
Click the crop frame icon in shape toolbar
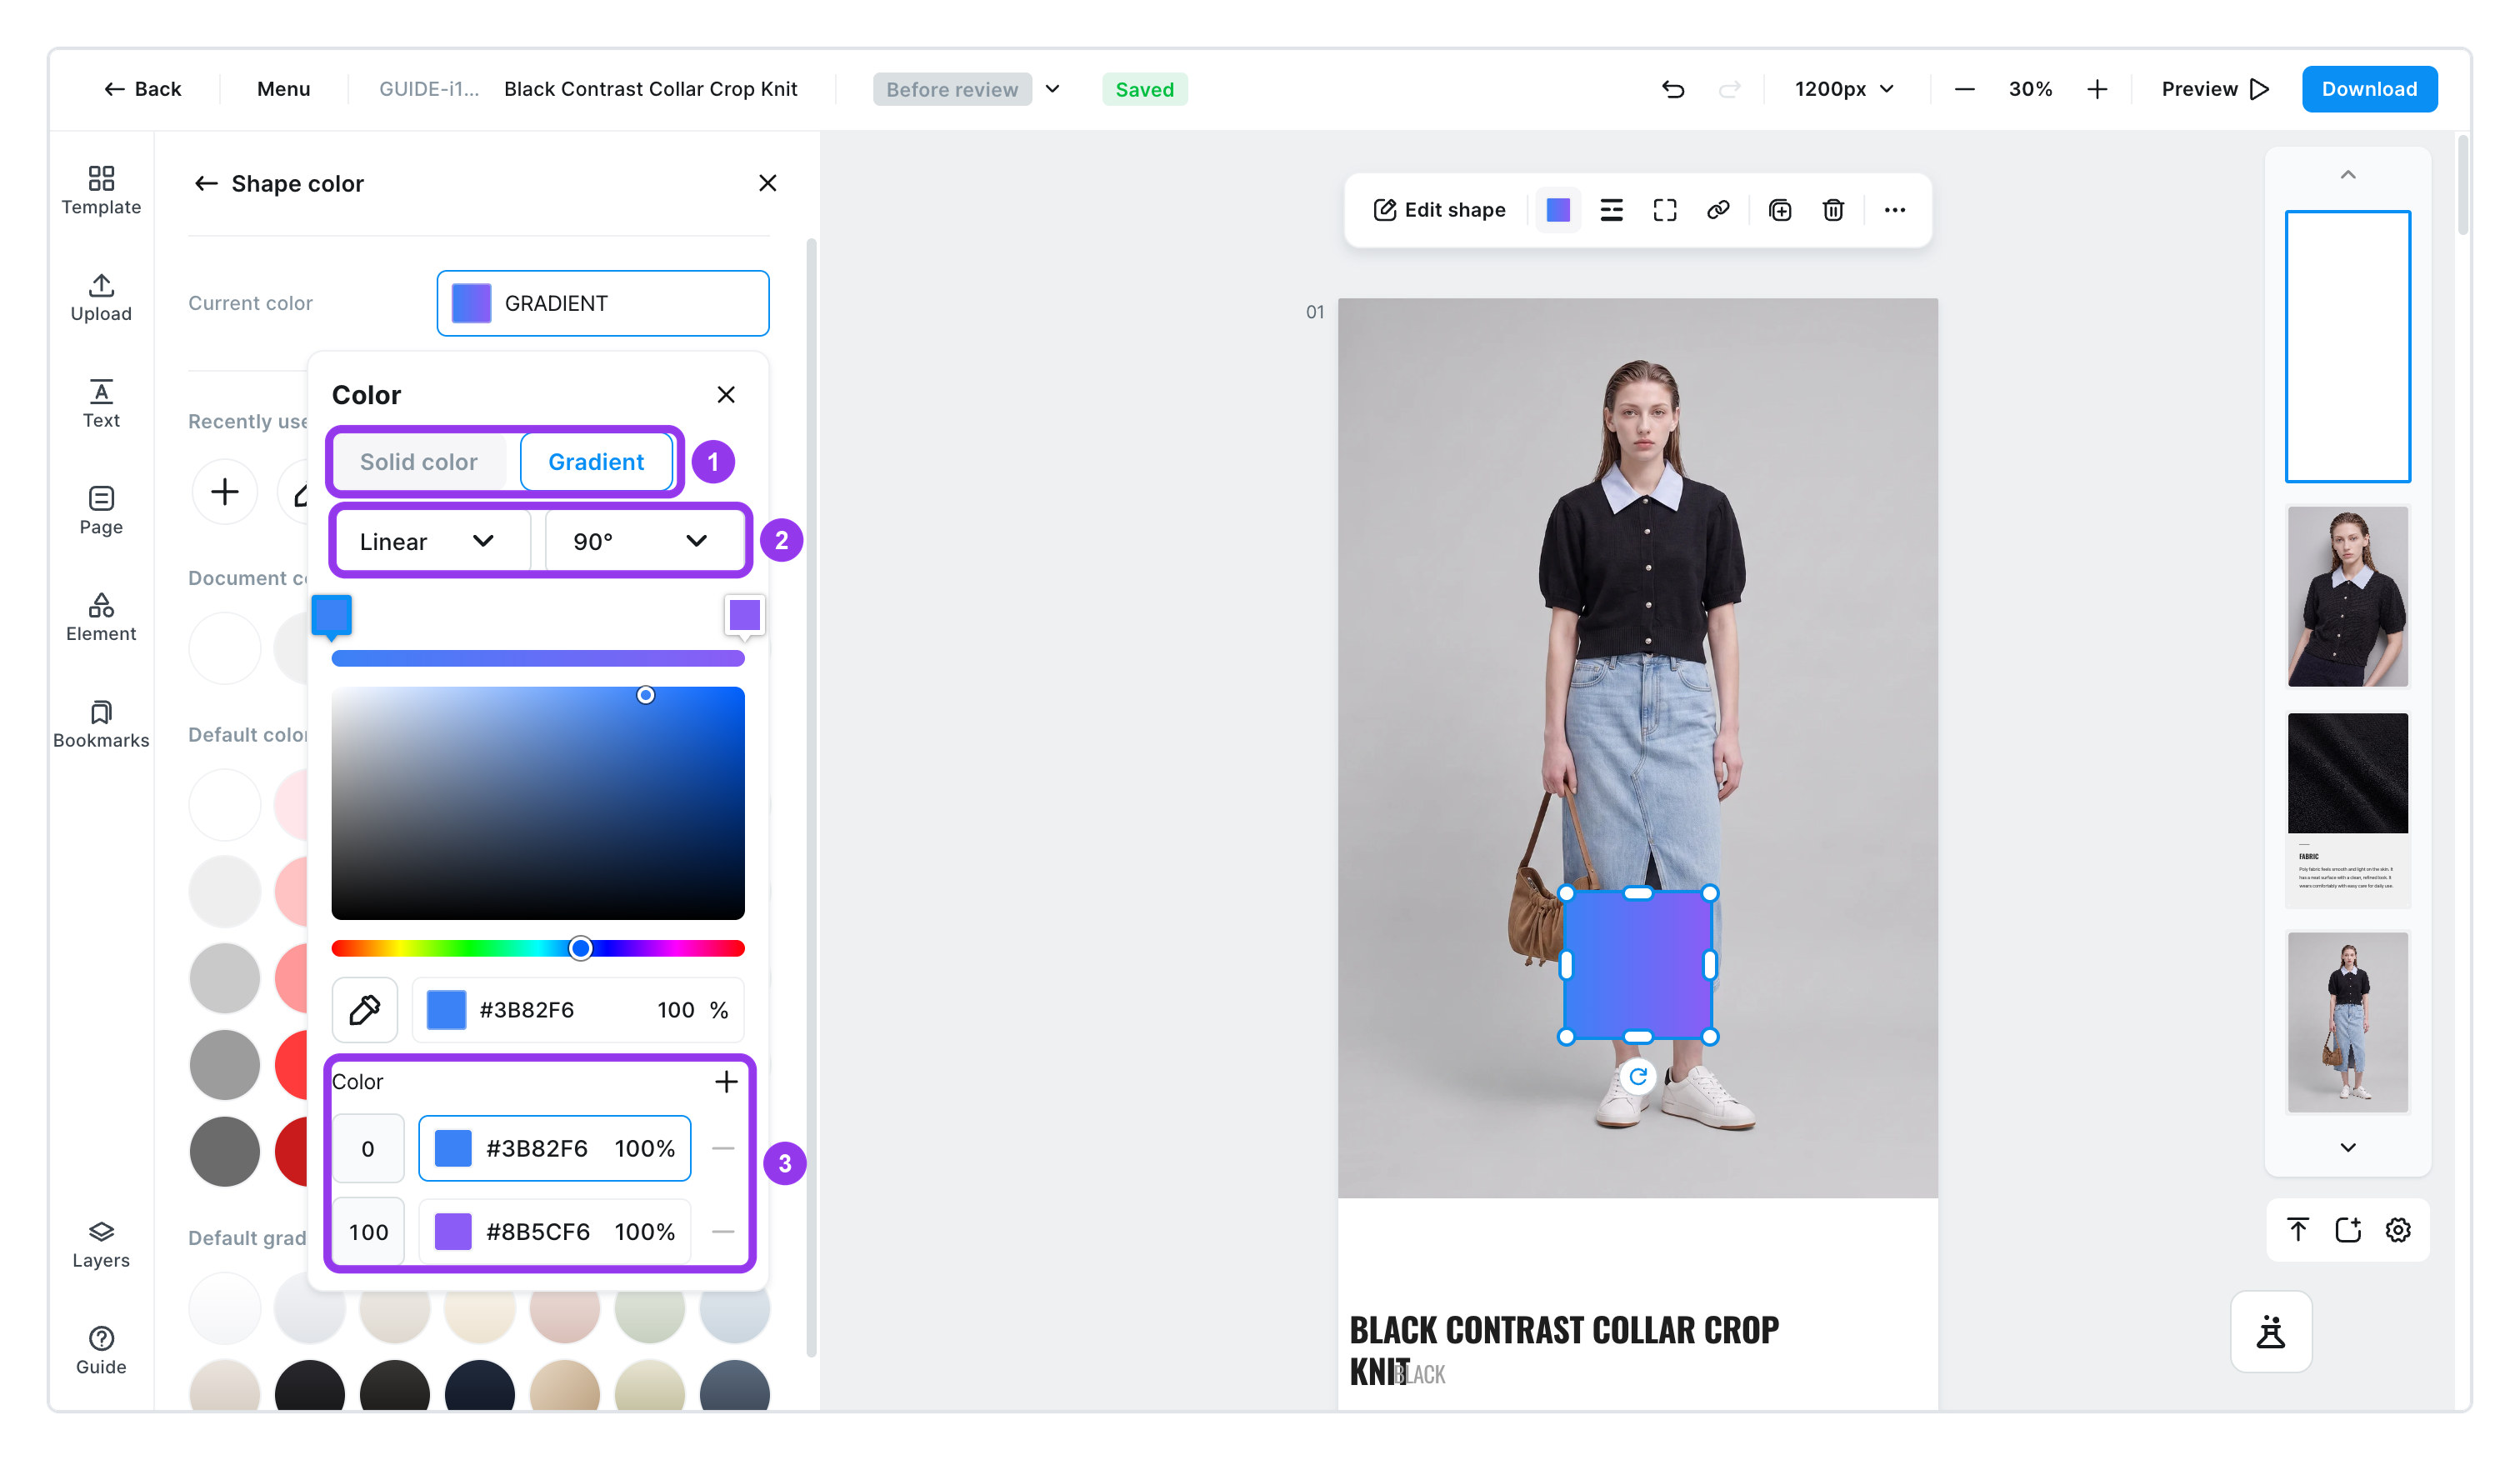point(1665,210)
